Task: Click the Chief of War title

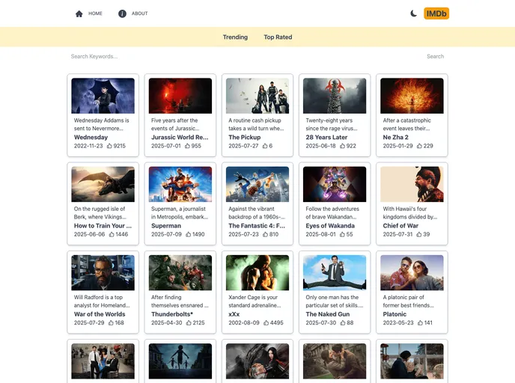Action: [400, 226]
